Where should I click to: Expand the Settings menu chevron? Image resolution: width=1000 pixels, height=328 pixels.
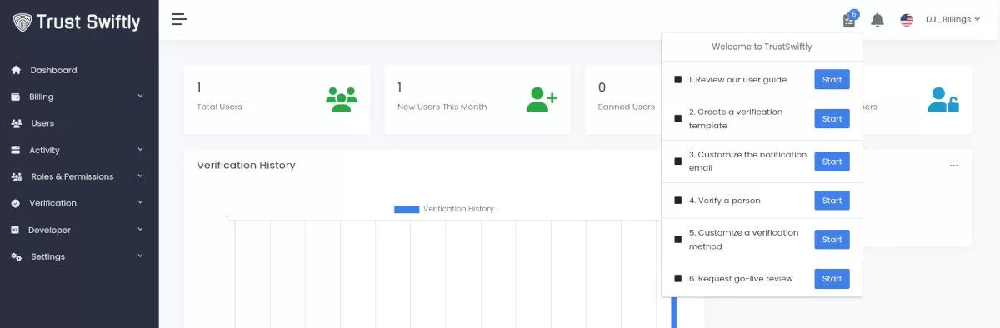tap(140, 256)
